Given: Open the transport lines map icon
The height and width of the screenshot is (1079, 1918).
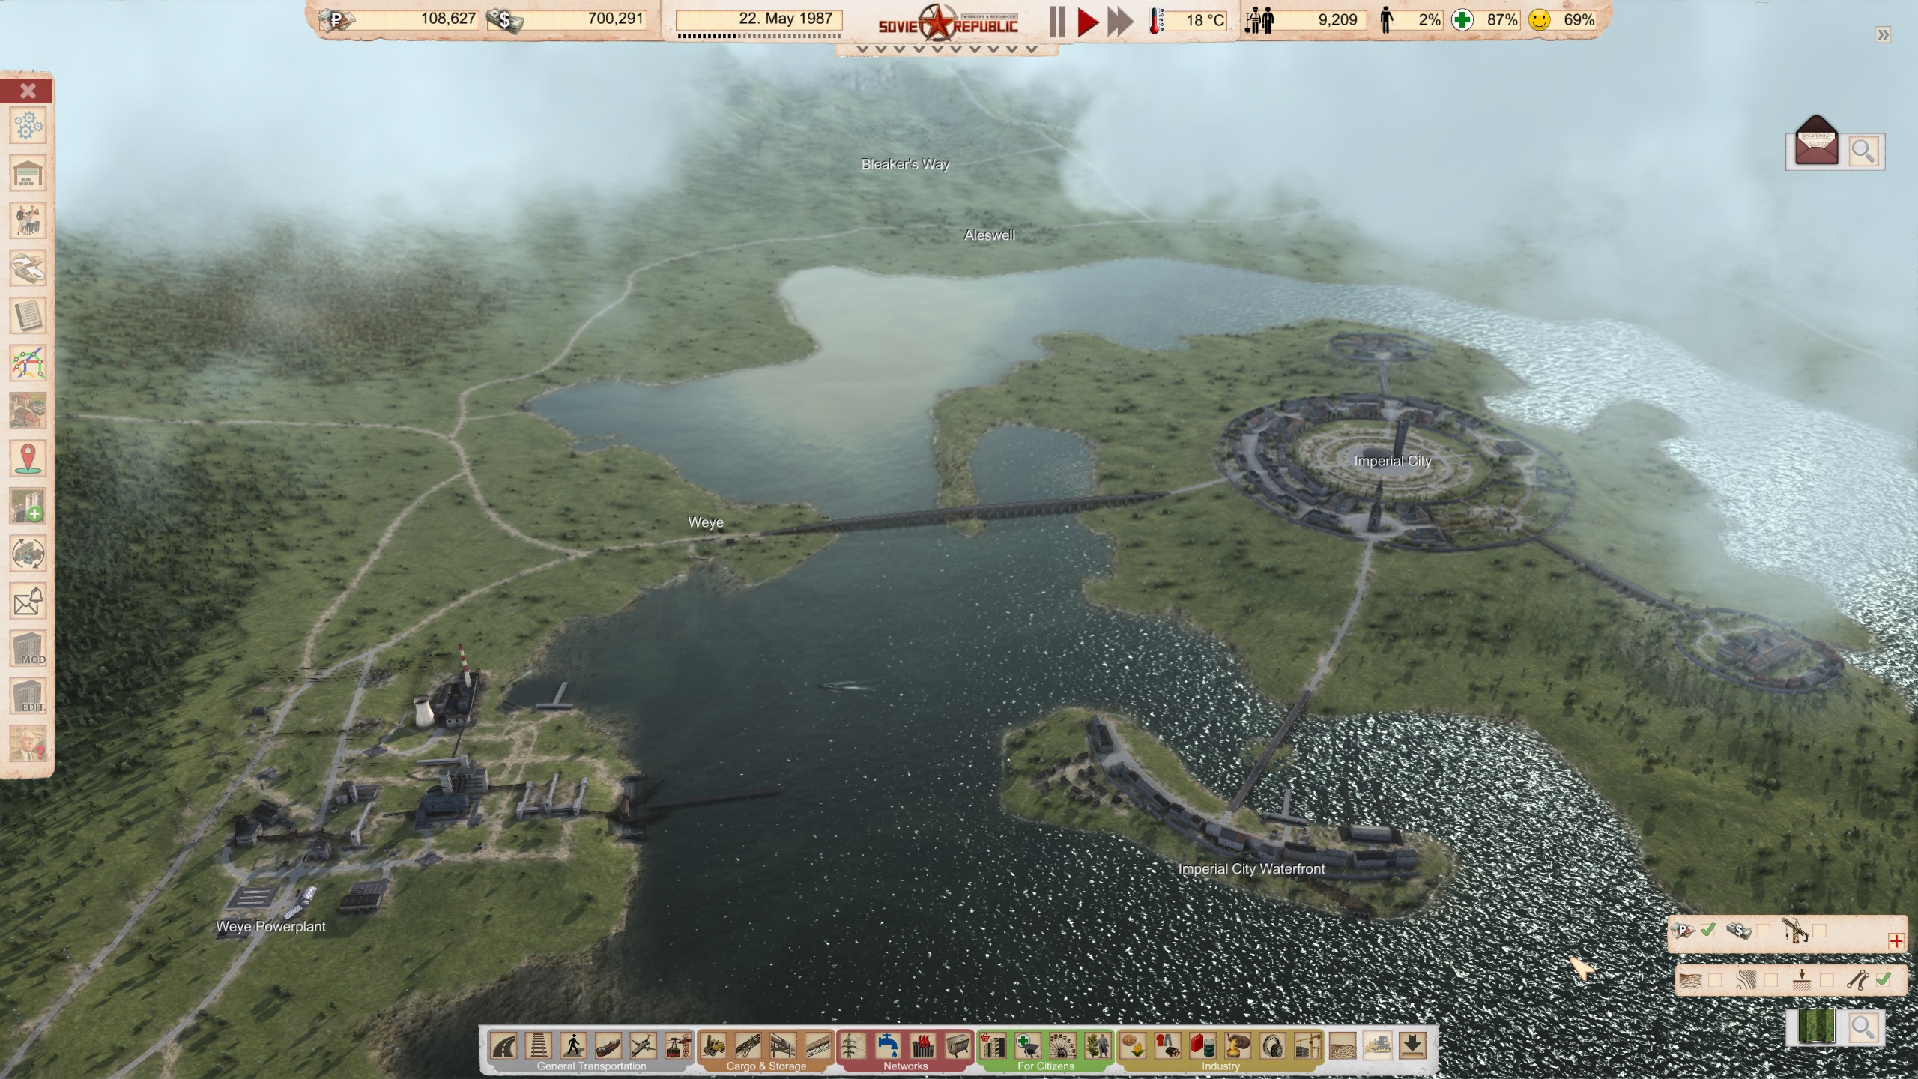Looking at the screenshot, I should pyautogui.click(x=28, y=363).
